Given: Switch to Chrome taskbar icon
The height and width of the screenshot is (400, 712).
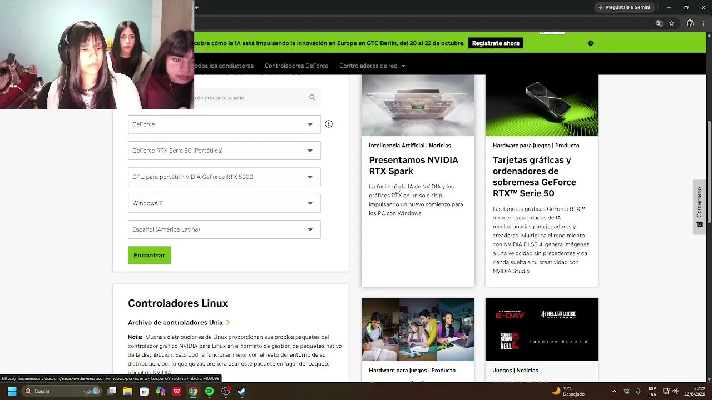Looking at the screenshot, I should tap(193, 391).
